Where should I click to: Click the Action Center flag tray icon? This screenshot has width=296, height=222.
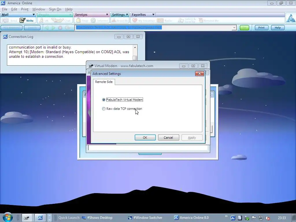pos(254,218)
